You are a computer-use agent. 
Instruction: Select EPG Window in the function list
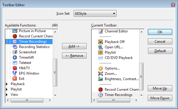coord(29,73)
